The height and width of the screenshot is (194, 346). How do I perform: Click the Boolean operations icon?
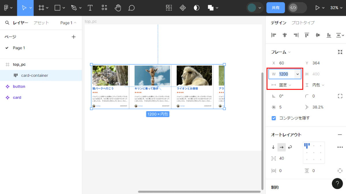(211, 8)
